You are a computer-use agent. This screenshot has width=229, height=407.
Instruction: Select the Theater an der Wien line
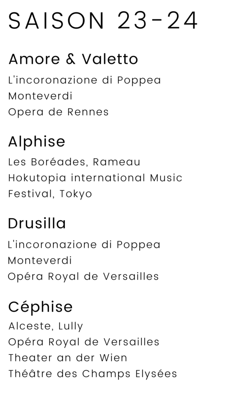pos(68,358)
